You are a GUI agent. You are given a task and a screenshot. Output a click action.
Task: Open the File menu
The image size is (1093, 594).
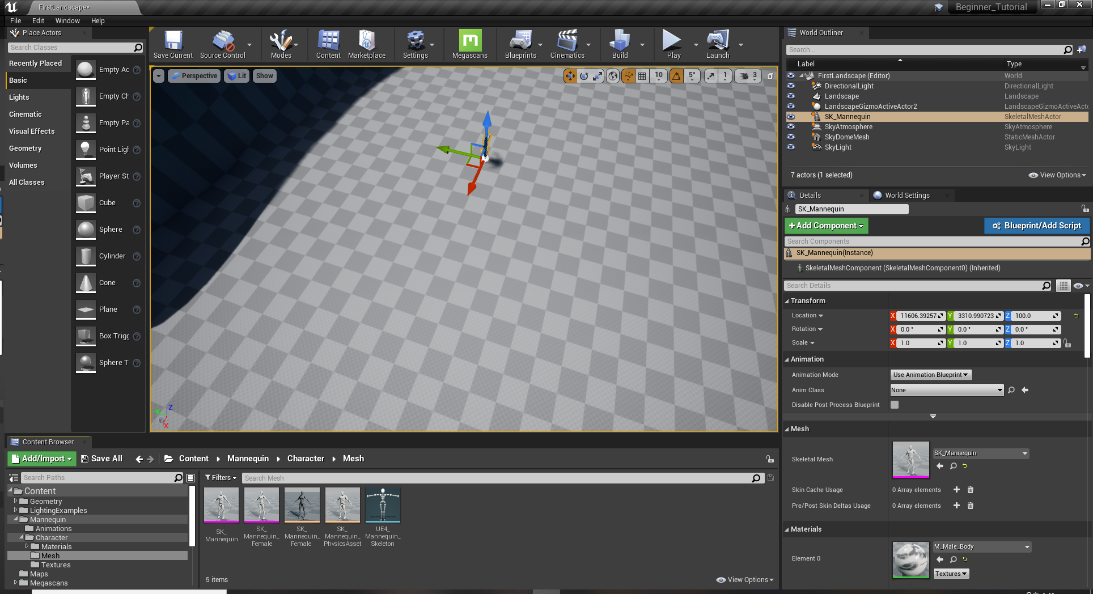tap(16, 20)
